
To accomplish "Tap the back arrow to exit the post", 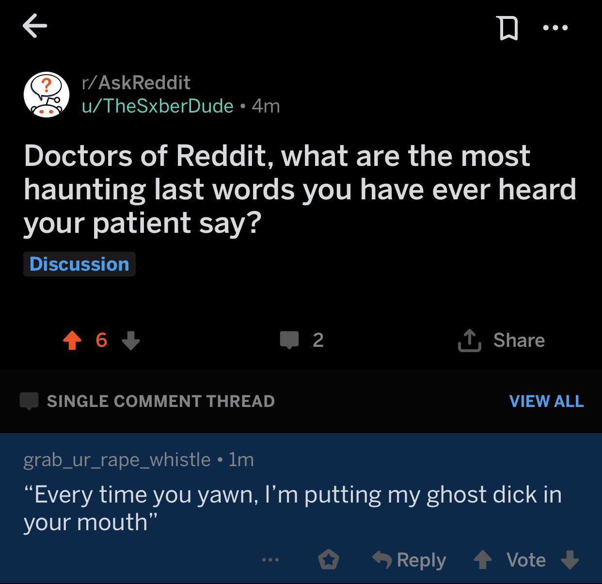I will pyautogui.click(x=34, y=25).
